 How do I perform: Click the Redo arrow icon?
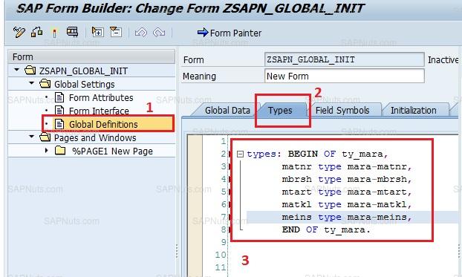point(159,32)
